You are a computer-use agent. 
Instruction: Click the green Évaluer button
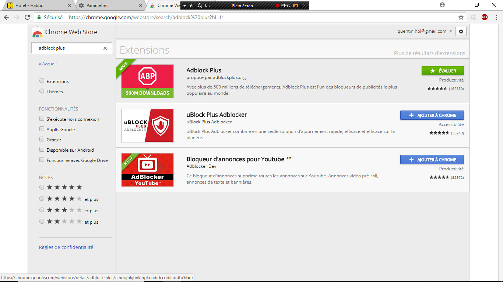tap(443, 71)
